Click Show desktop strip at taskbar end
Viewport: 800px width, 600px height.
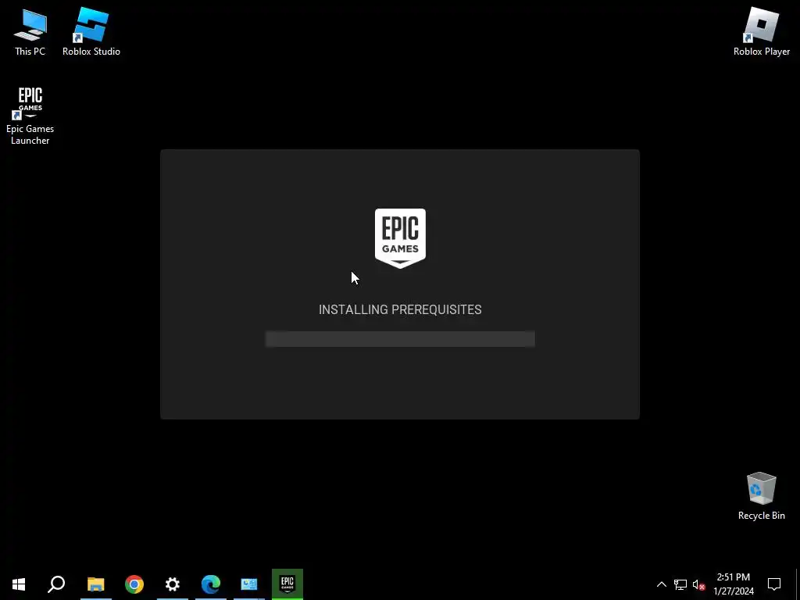pyautogui.click(x=798, y=584)
